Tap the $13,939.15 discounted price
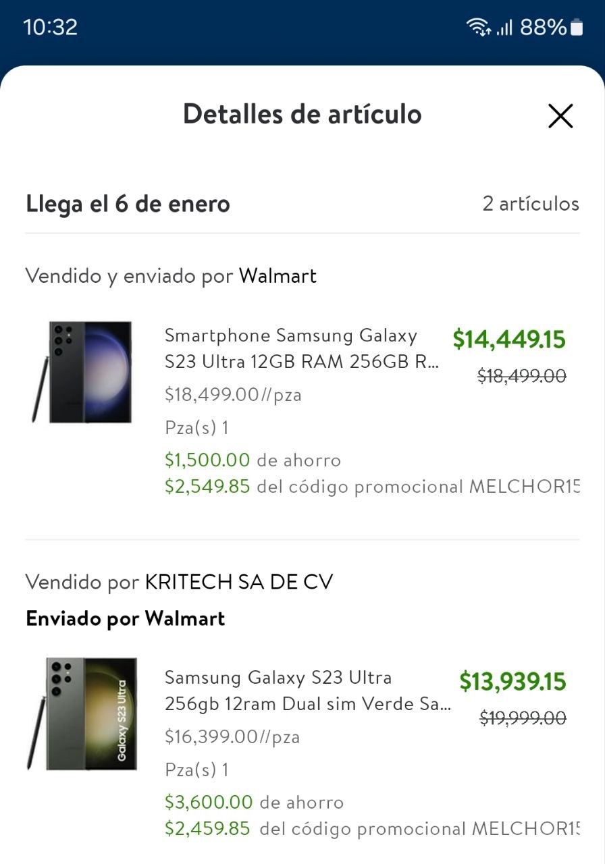The height and width of the screenshot is (864, 605). coord(512,681)
